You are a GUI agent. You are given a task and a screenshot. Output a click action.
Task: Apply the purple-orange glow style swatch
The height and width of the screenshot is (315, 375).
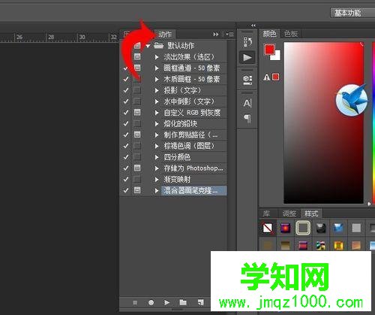(285, 228)
